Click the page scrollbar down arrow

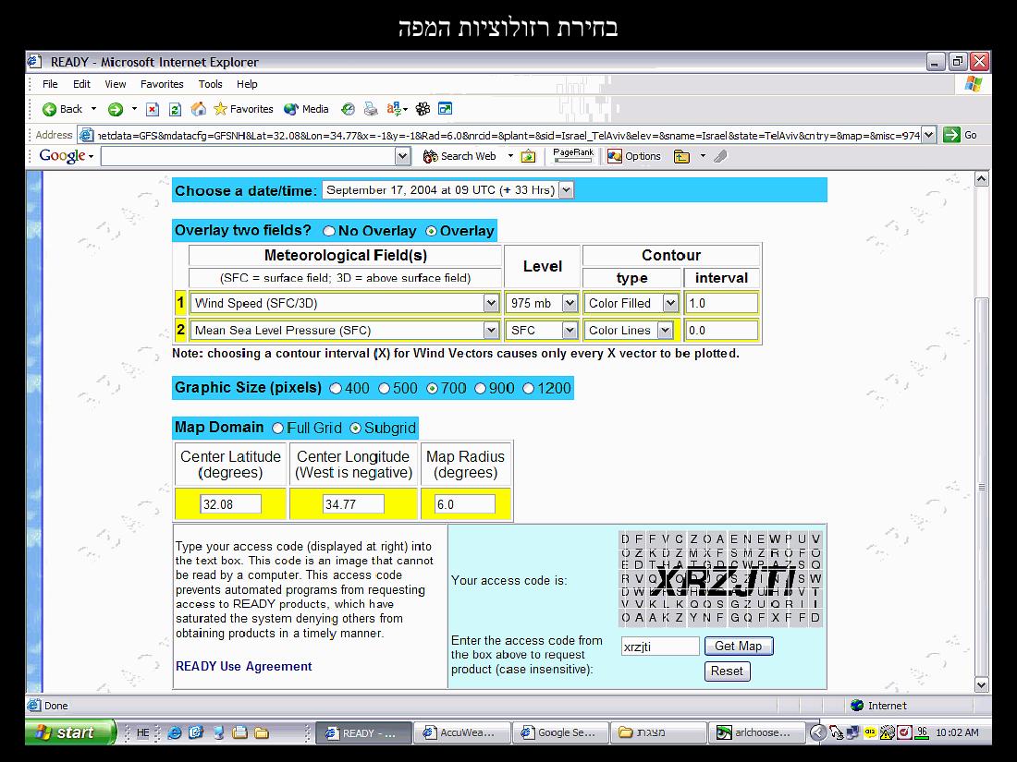pyautogui.click(x=982, y=685)
